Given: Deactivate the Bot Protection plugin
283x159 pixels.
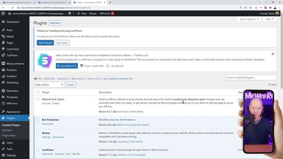Looking at the screenshot, I should (x=48, y=124).
